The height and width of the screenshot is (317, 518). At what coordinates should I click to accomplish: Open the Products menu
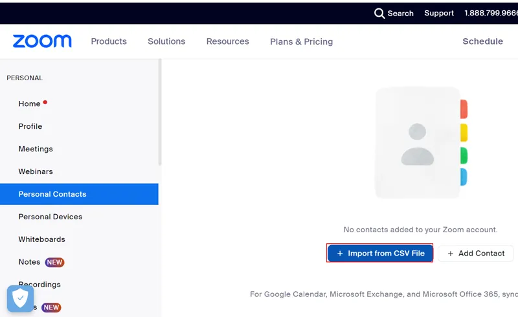coord(109,41)
